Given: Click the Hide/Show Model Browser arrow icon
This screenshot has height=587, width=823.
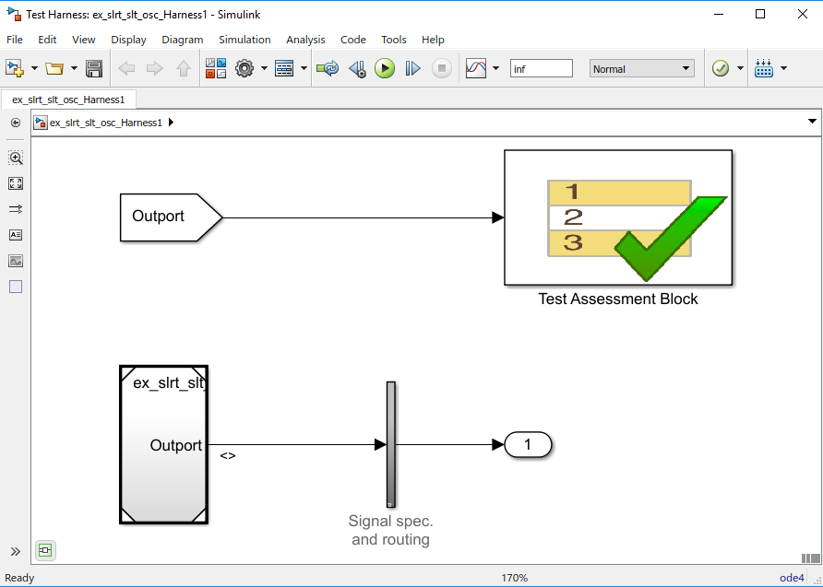Looking at the screenshot, I should [x=16, y=123].
